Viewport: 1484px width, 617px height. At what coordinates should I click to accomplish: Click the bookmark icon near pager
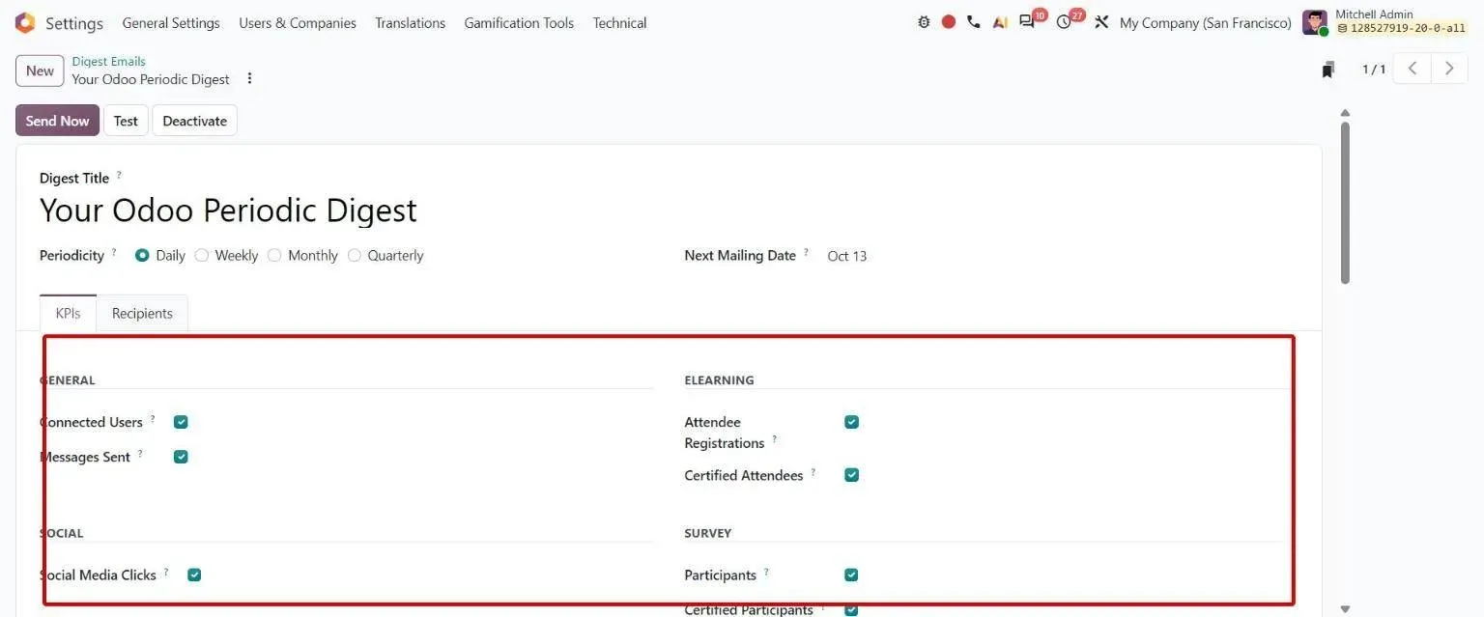coord(1328,70)
